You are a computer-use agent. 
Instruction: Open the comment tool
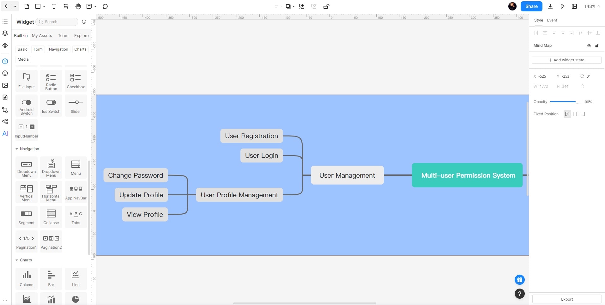(105, 6)
